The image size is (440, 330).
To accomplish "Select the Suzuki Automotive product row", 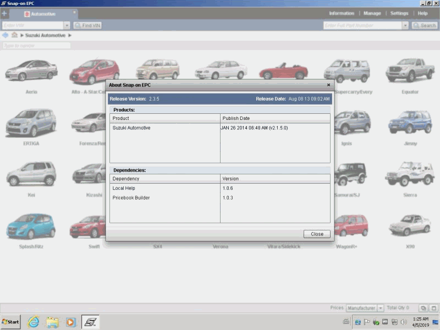I will [x=220, y=128].
